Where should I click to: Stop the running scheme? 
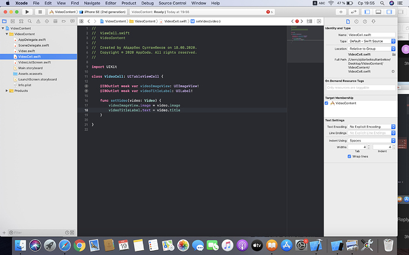[x=40, y=12]
